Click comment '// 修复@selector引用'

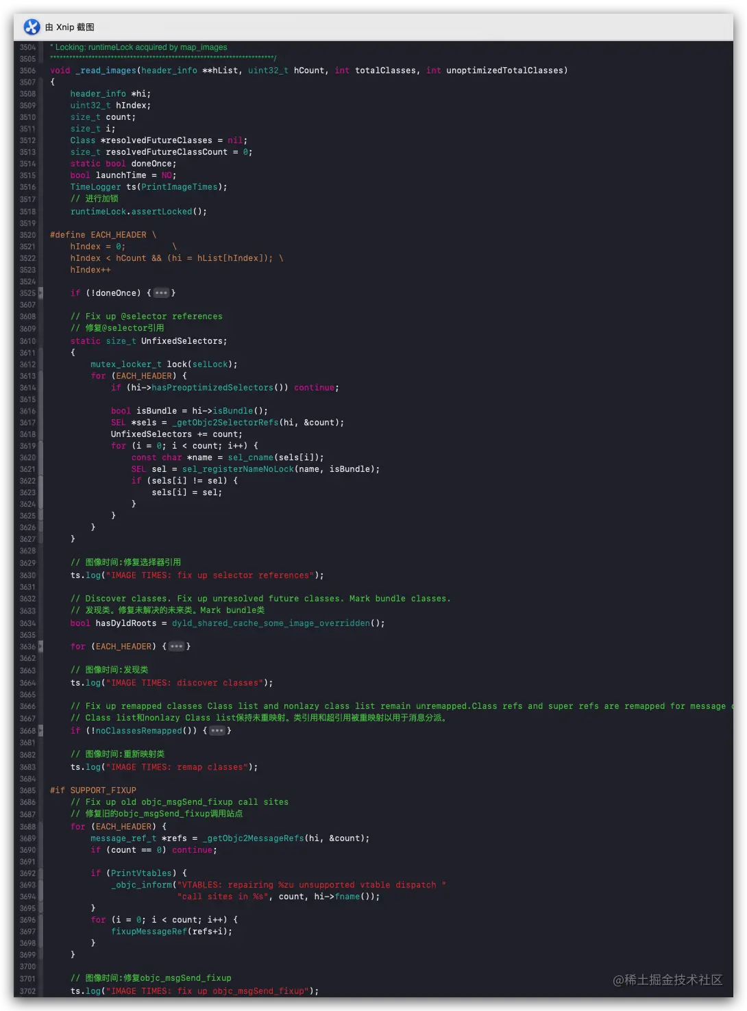(117, 328)
